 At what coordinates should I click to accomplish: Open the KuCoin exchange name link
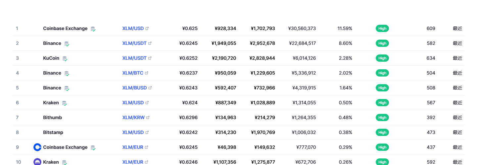click(51, 58)
